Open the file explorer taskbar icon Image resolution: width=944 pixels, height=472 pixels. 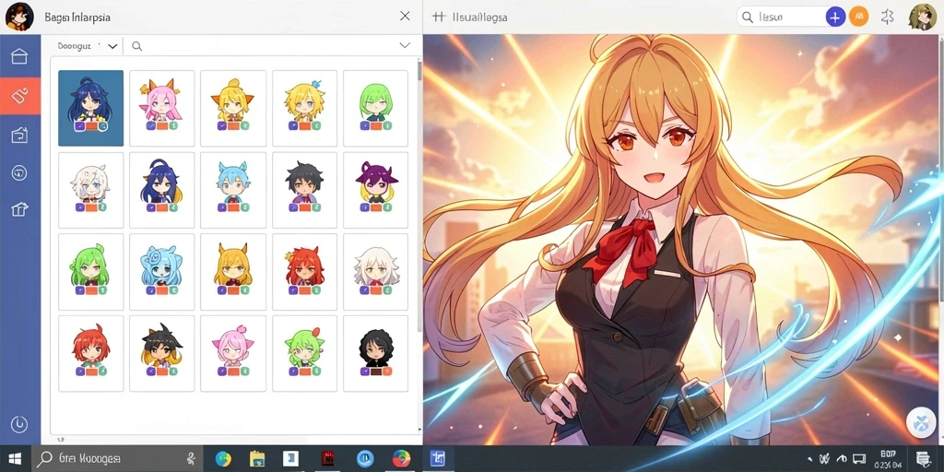click(257, 459)
